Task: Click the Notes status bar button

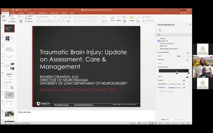Action: [x=132, y=123]
